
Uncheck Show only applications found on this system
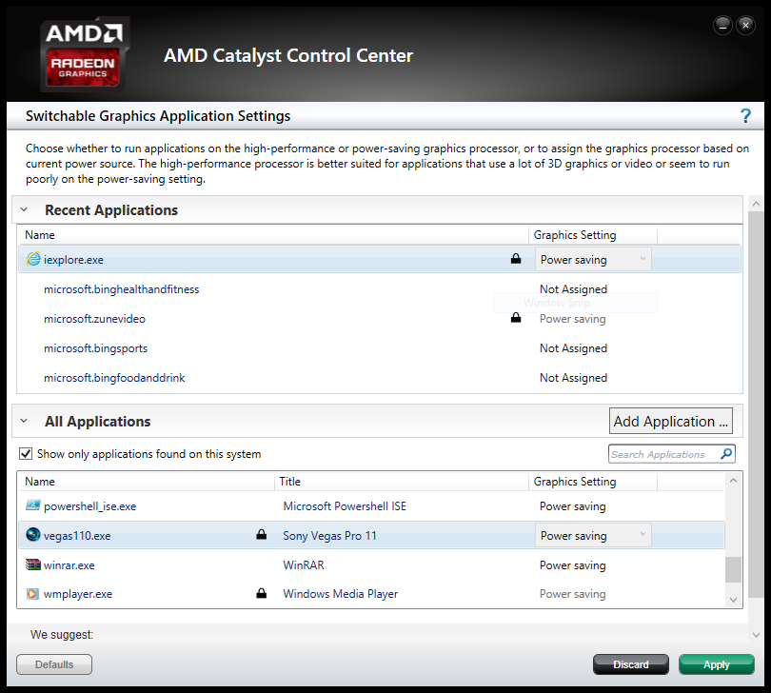[x=26, y=454]
